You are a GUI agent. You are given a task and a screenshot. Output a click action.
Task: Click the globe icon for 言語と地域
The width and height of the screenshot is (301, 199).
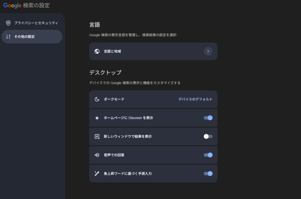tap(97, 51)
